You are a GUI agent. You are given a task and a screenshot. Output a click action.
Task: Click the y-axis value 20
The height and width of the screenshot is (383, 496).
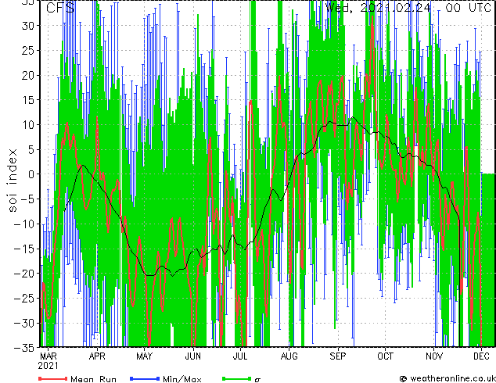[29, 75]
